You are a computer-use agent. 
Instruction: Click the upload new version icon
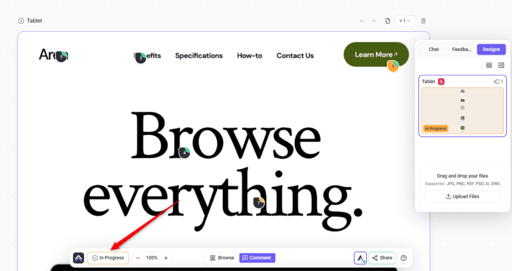click(x=387, y=21)
